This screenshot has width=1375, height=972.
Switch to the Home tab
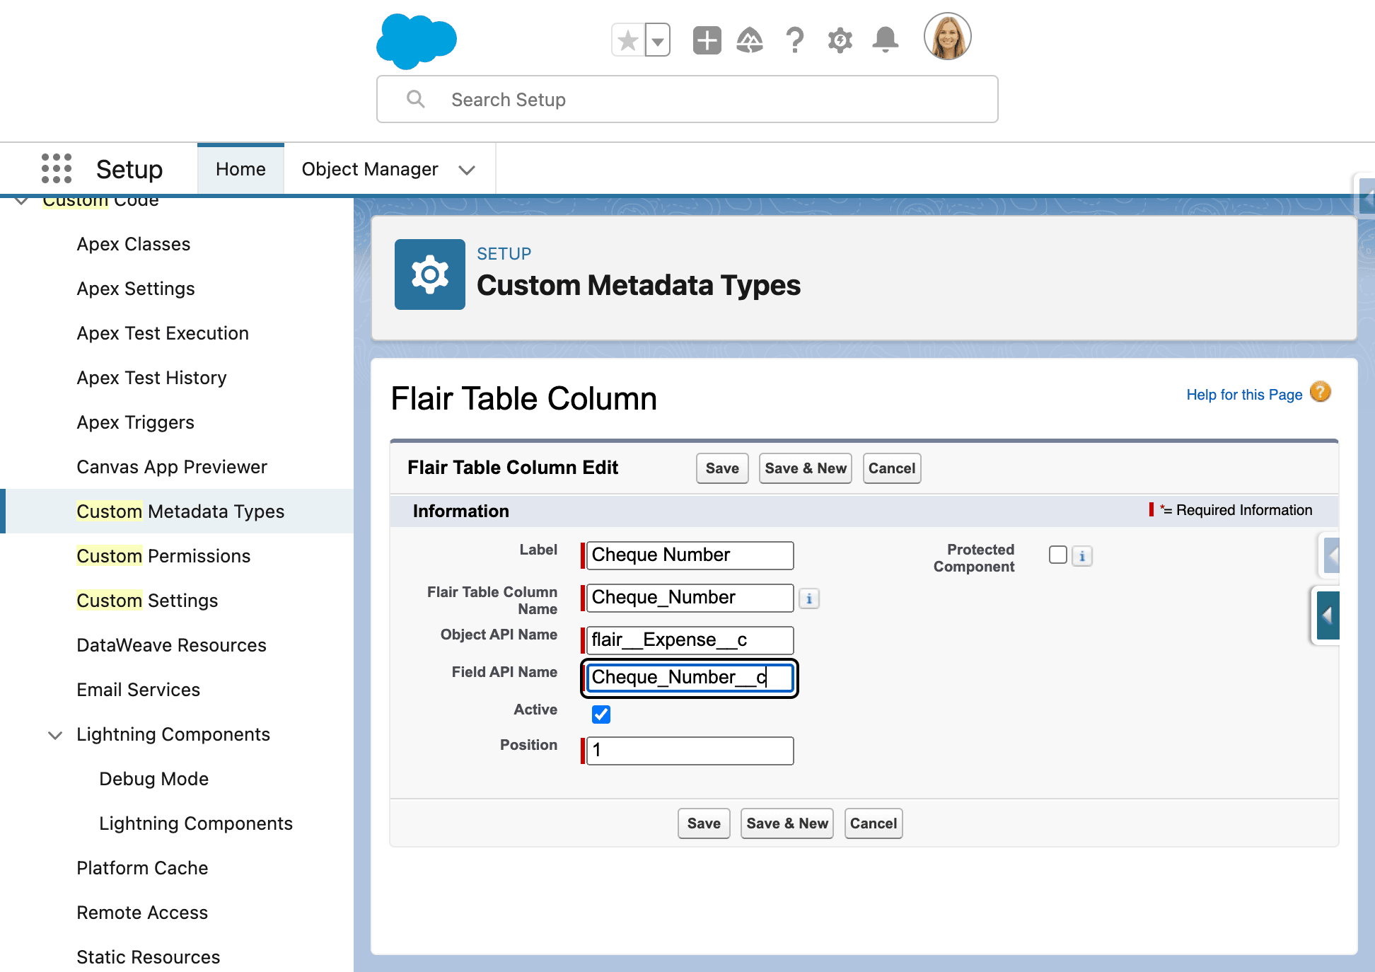tap(240, 169)
